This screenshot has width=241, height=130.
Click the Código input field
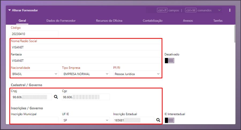click(x=35, y=34)
